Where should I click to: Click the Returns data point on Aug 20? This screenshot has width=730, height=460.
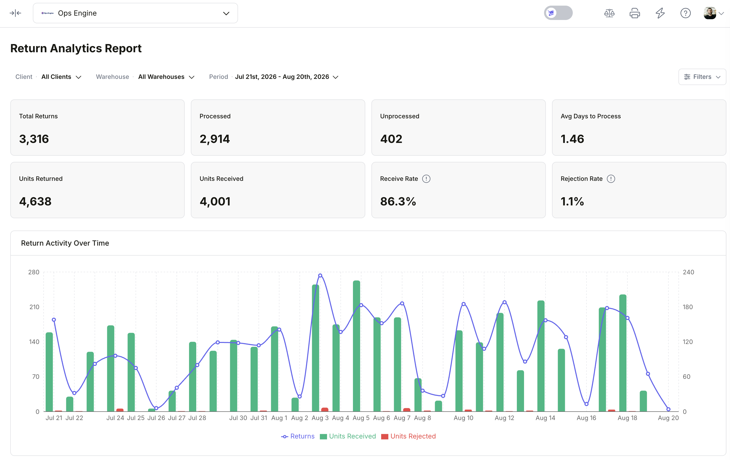668,409
